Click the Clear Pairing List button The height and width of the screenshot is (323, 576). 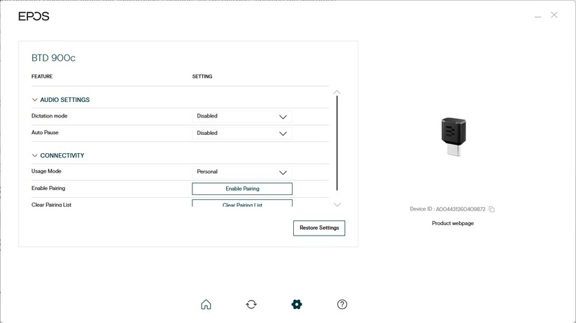click(x=242, y=203)
